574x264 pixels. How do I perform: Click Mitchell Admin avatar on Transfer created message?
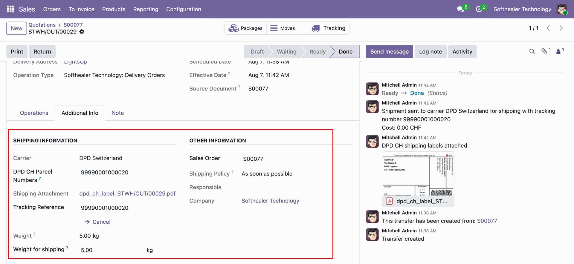(373, 234)
